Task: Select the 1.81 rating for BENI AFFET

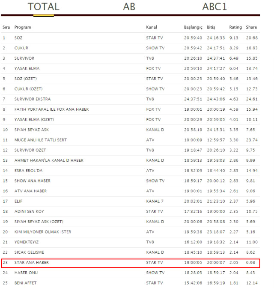Action: 234,283
